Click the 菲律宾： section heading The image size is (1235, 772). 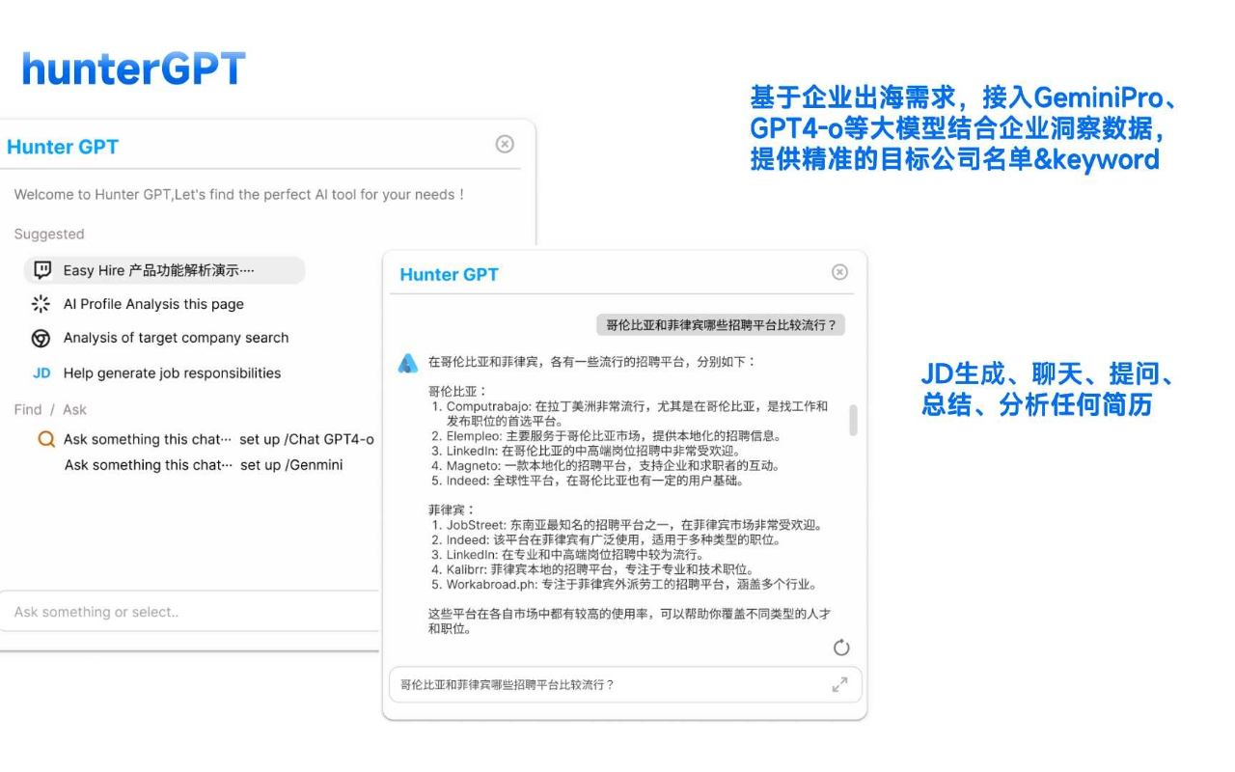(x=452, y=509)
